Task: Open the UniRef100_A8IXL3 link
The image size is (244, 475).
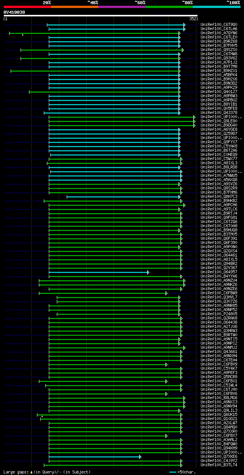Action: pos(219,163)
